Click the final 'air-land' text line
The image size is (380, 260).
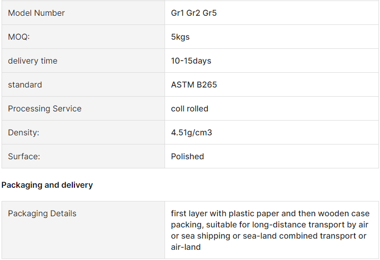186,247
